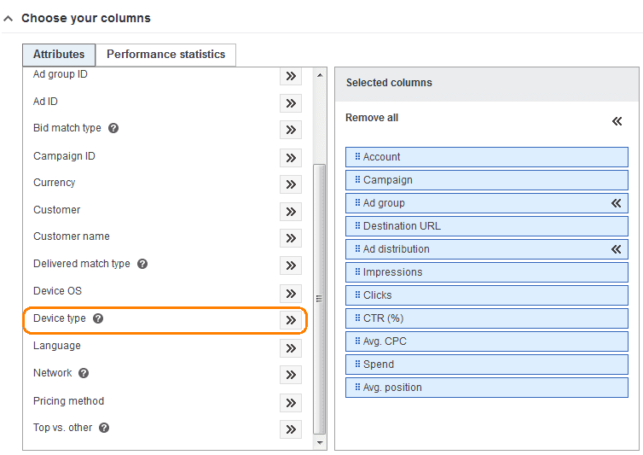Click scrollbar up arrow in attributes list
This screenshot has height=455, width=643.
[320, 75]
